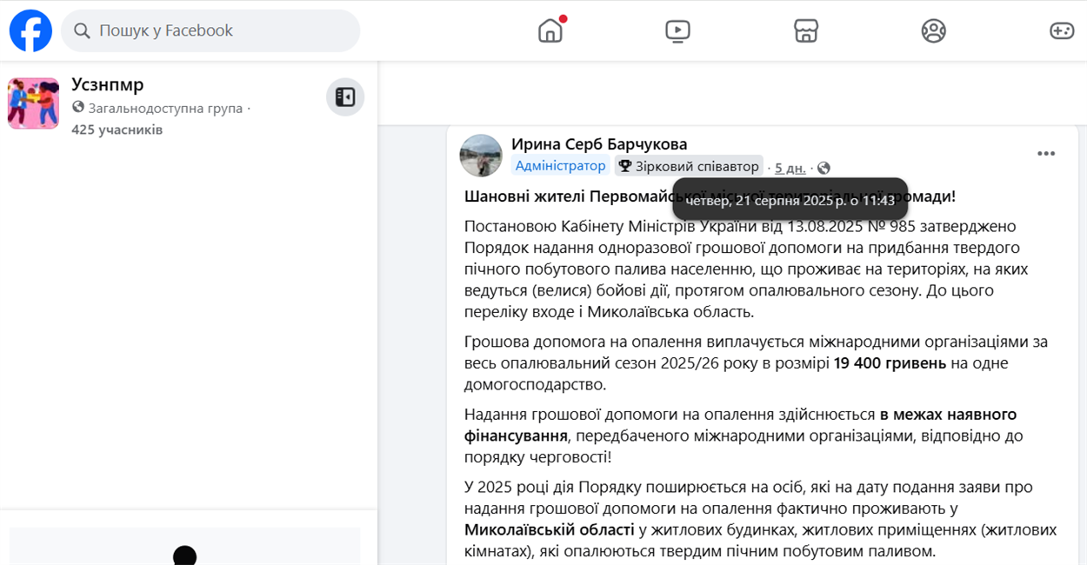This screenshot has height=565, width=1087.
Task: Go to the Home feed icon
Action: [550, 30]
